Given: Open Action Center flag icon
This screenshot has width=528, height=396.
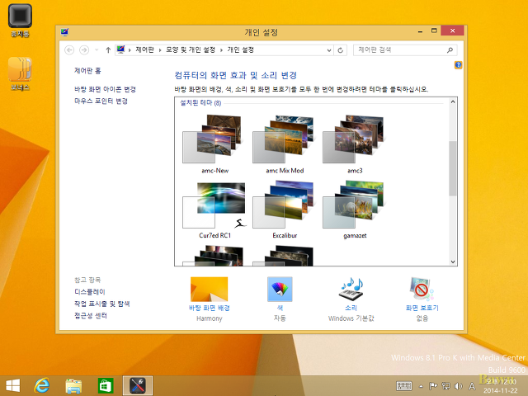Looking at the screenshot, I should point(433,386).
